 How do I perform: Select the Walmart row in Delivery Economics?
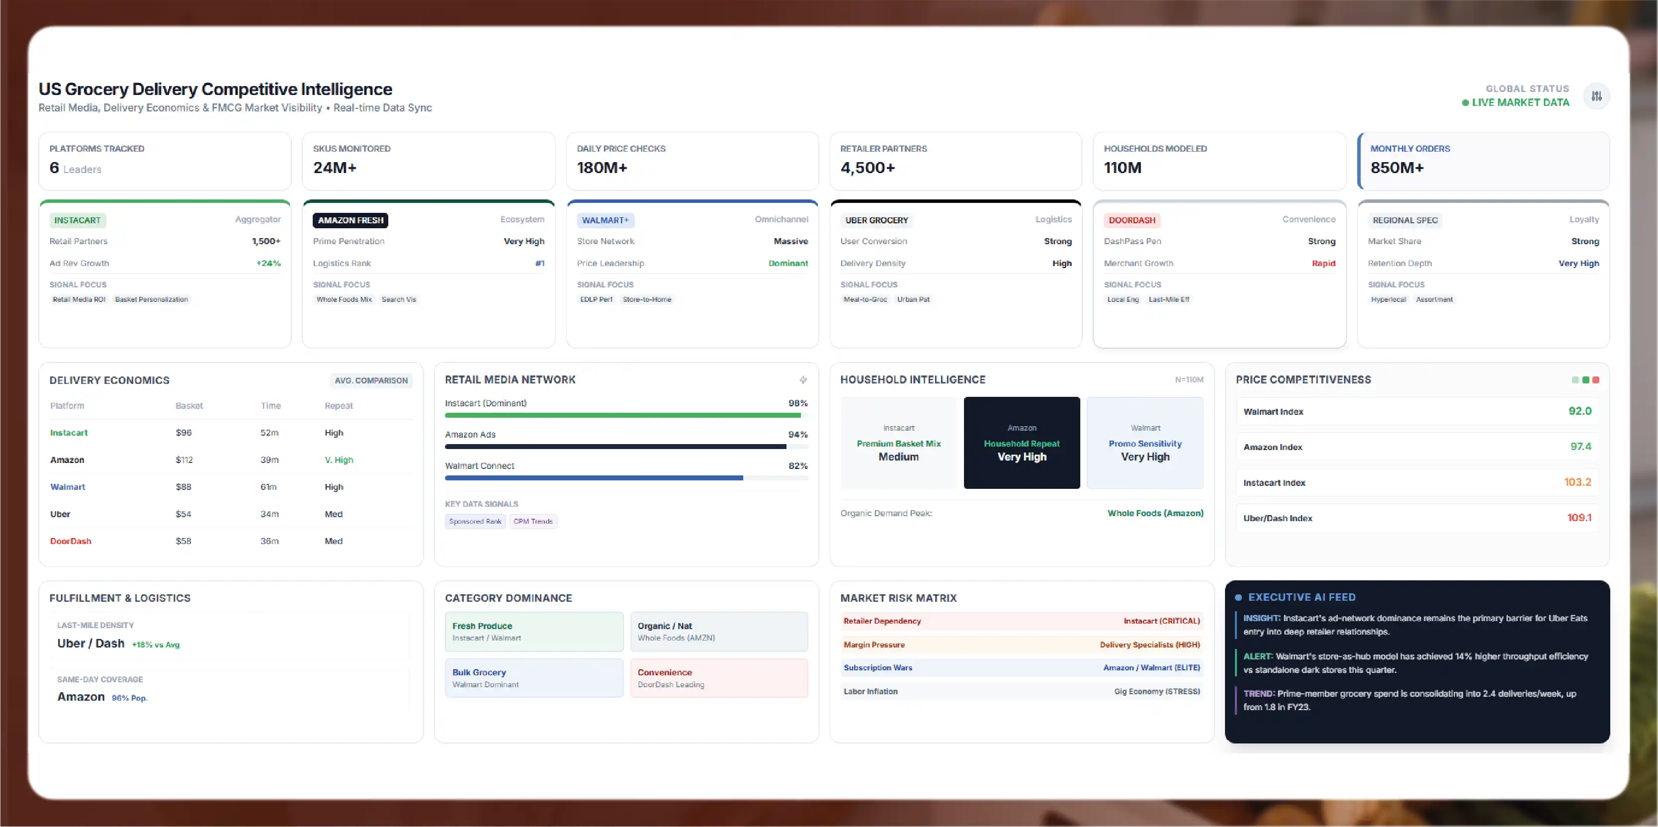click(231, 486)
